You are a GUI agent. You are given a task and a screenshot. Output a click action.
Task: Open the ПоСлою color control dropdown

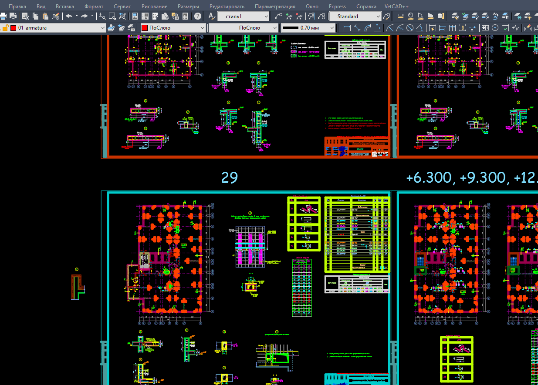pos(173,28)
